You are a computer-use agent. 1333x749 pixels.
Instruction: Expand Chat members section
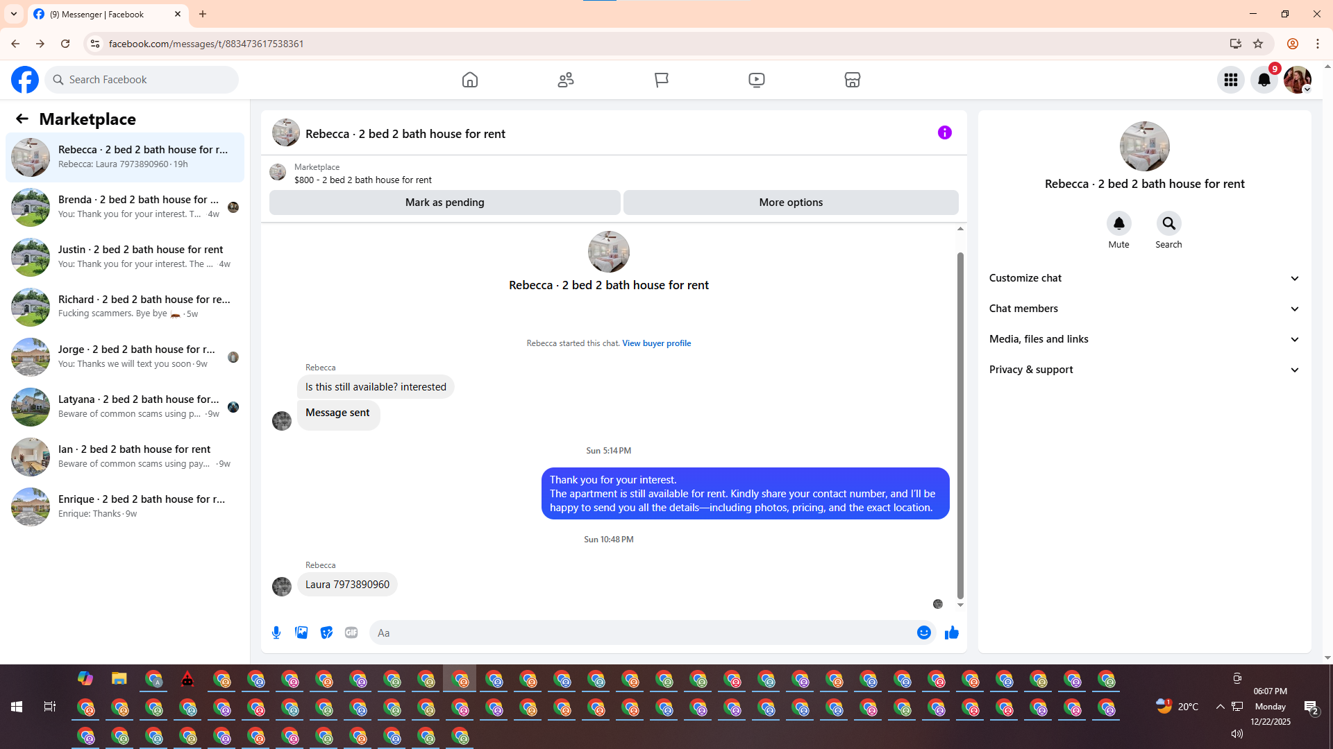pyautogui.click(x=1144, y=309)
